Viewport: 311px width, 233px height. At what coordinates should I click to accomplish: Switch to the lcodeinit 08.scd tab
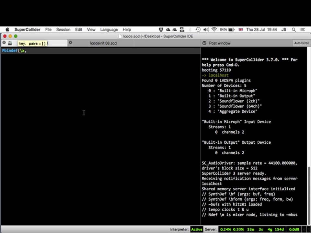103,43
